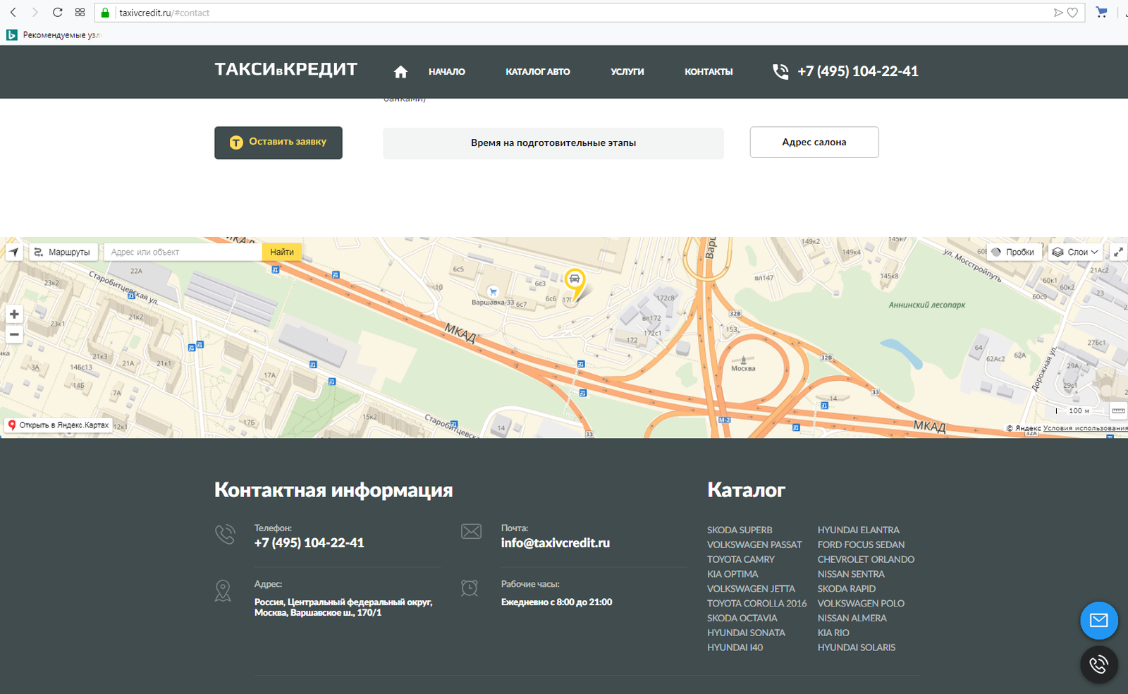
Task: Click the Адрес салона button
Action: pyautogui.click(x=814, y=142)
